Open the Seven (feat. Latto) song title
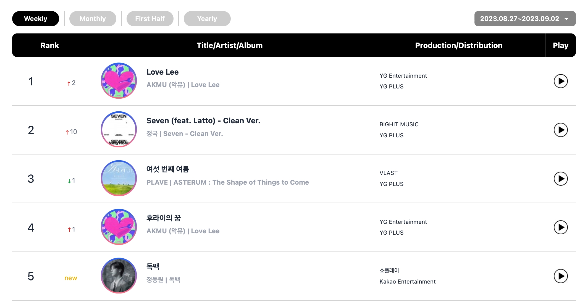This screenshot has height=304, width=585. (x=203, y=121)
